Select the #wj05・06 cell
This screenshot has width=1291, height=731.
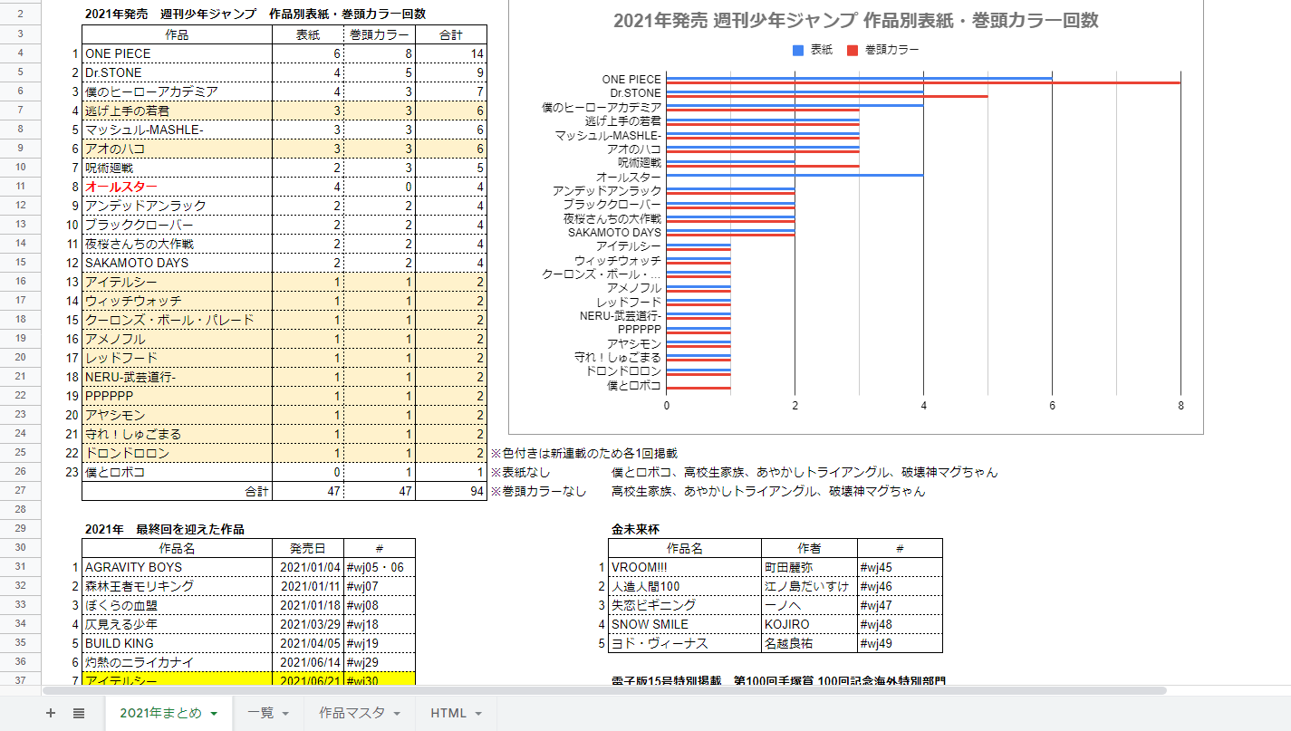tap(380, 567)
